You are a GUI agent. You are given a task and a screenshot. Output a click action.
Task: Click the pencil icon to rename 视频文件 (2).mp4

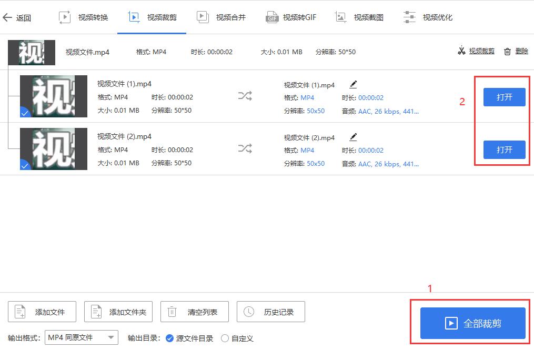coord(353,137)
